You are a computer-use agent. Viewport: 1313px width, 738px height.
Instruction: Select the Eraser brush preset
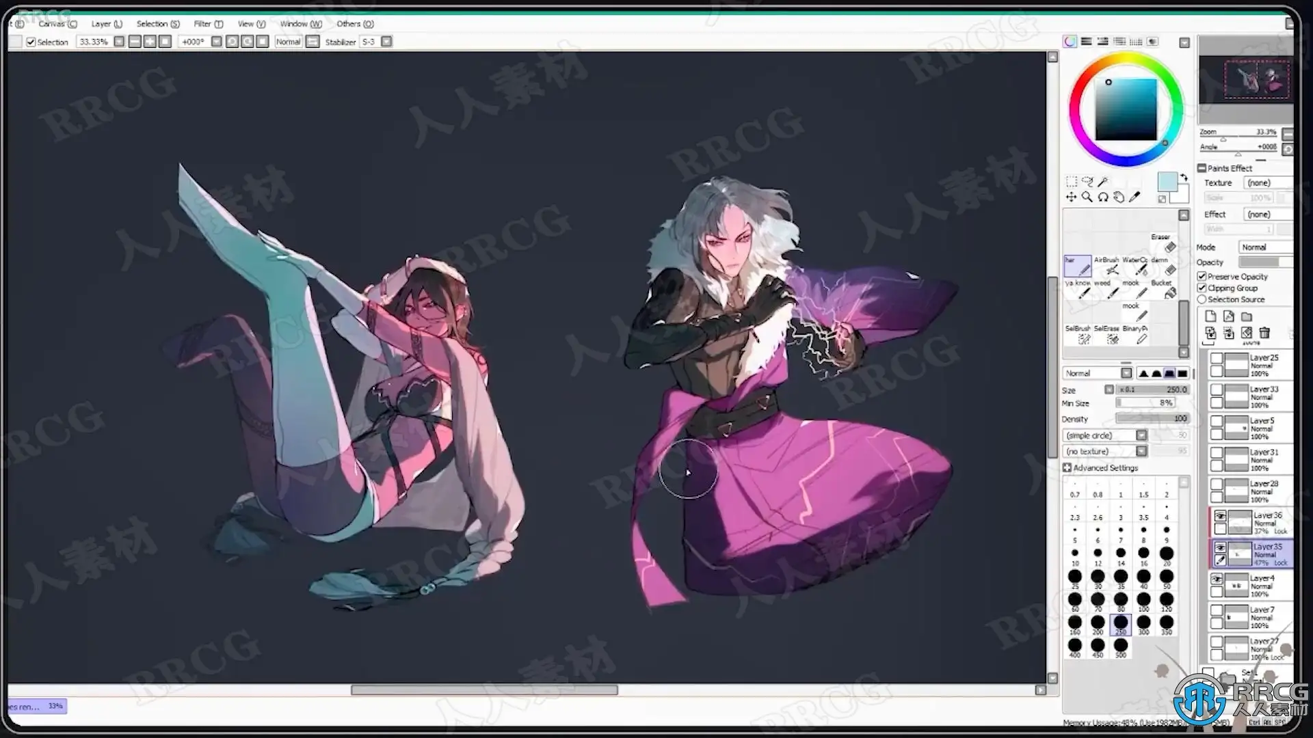tap(1165, 244)
